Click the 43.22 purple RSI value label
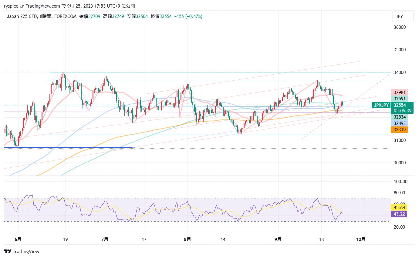 tap(399, 214)
